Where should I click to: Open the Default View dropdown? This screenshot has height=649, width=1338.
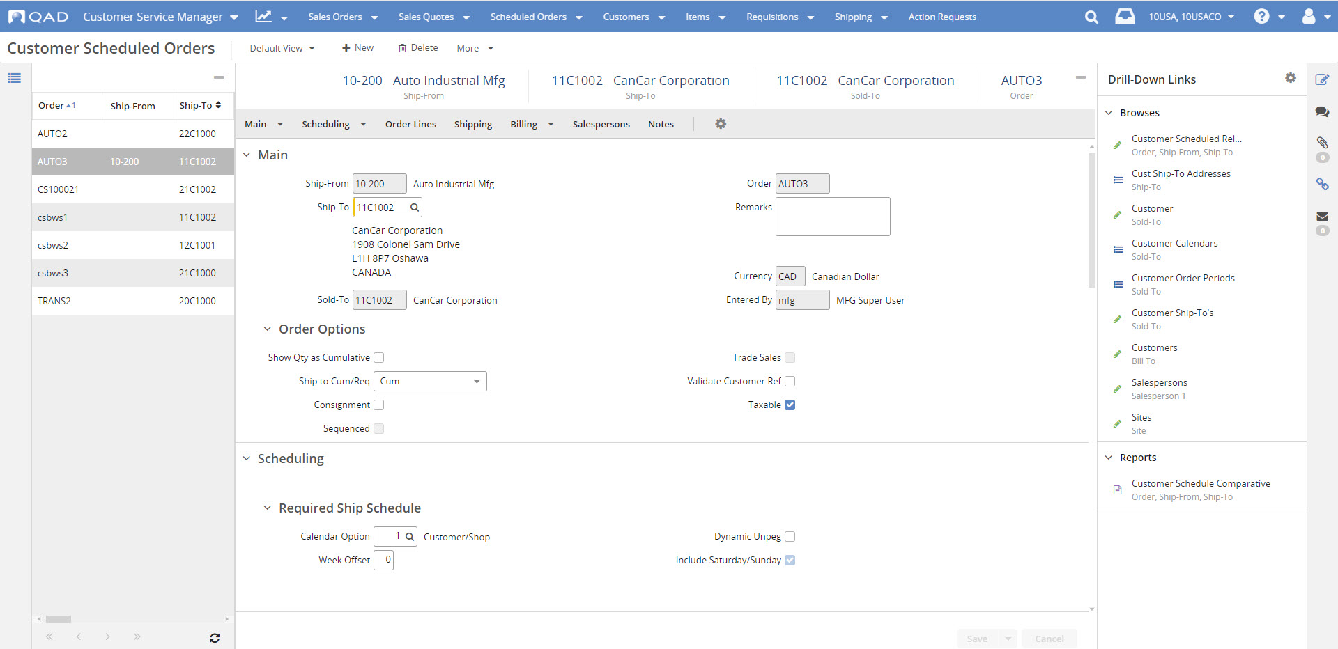[282, 48]
